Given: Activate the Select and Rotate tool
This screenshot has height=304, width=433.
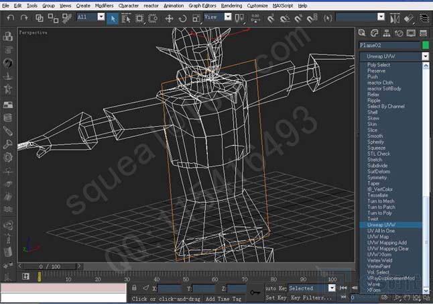Looking at the screenshot, I should [x=182, y=19].
